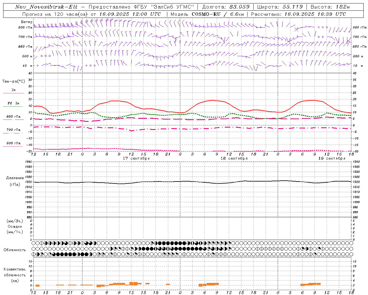Click the green dashed line sample under Td 2м
Viewport: 368px width, 295px height.
(x=13, y=107)
